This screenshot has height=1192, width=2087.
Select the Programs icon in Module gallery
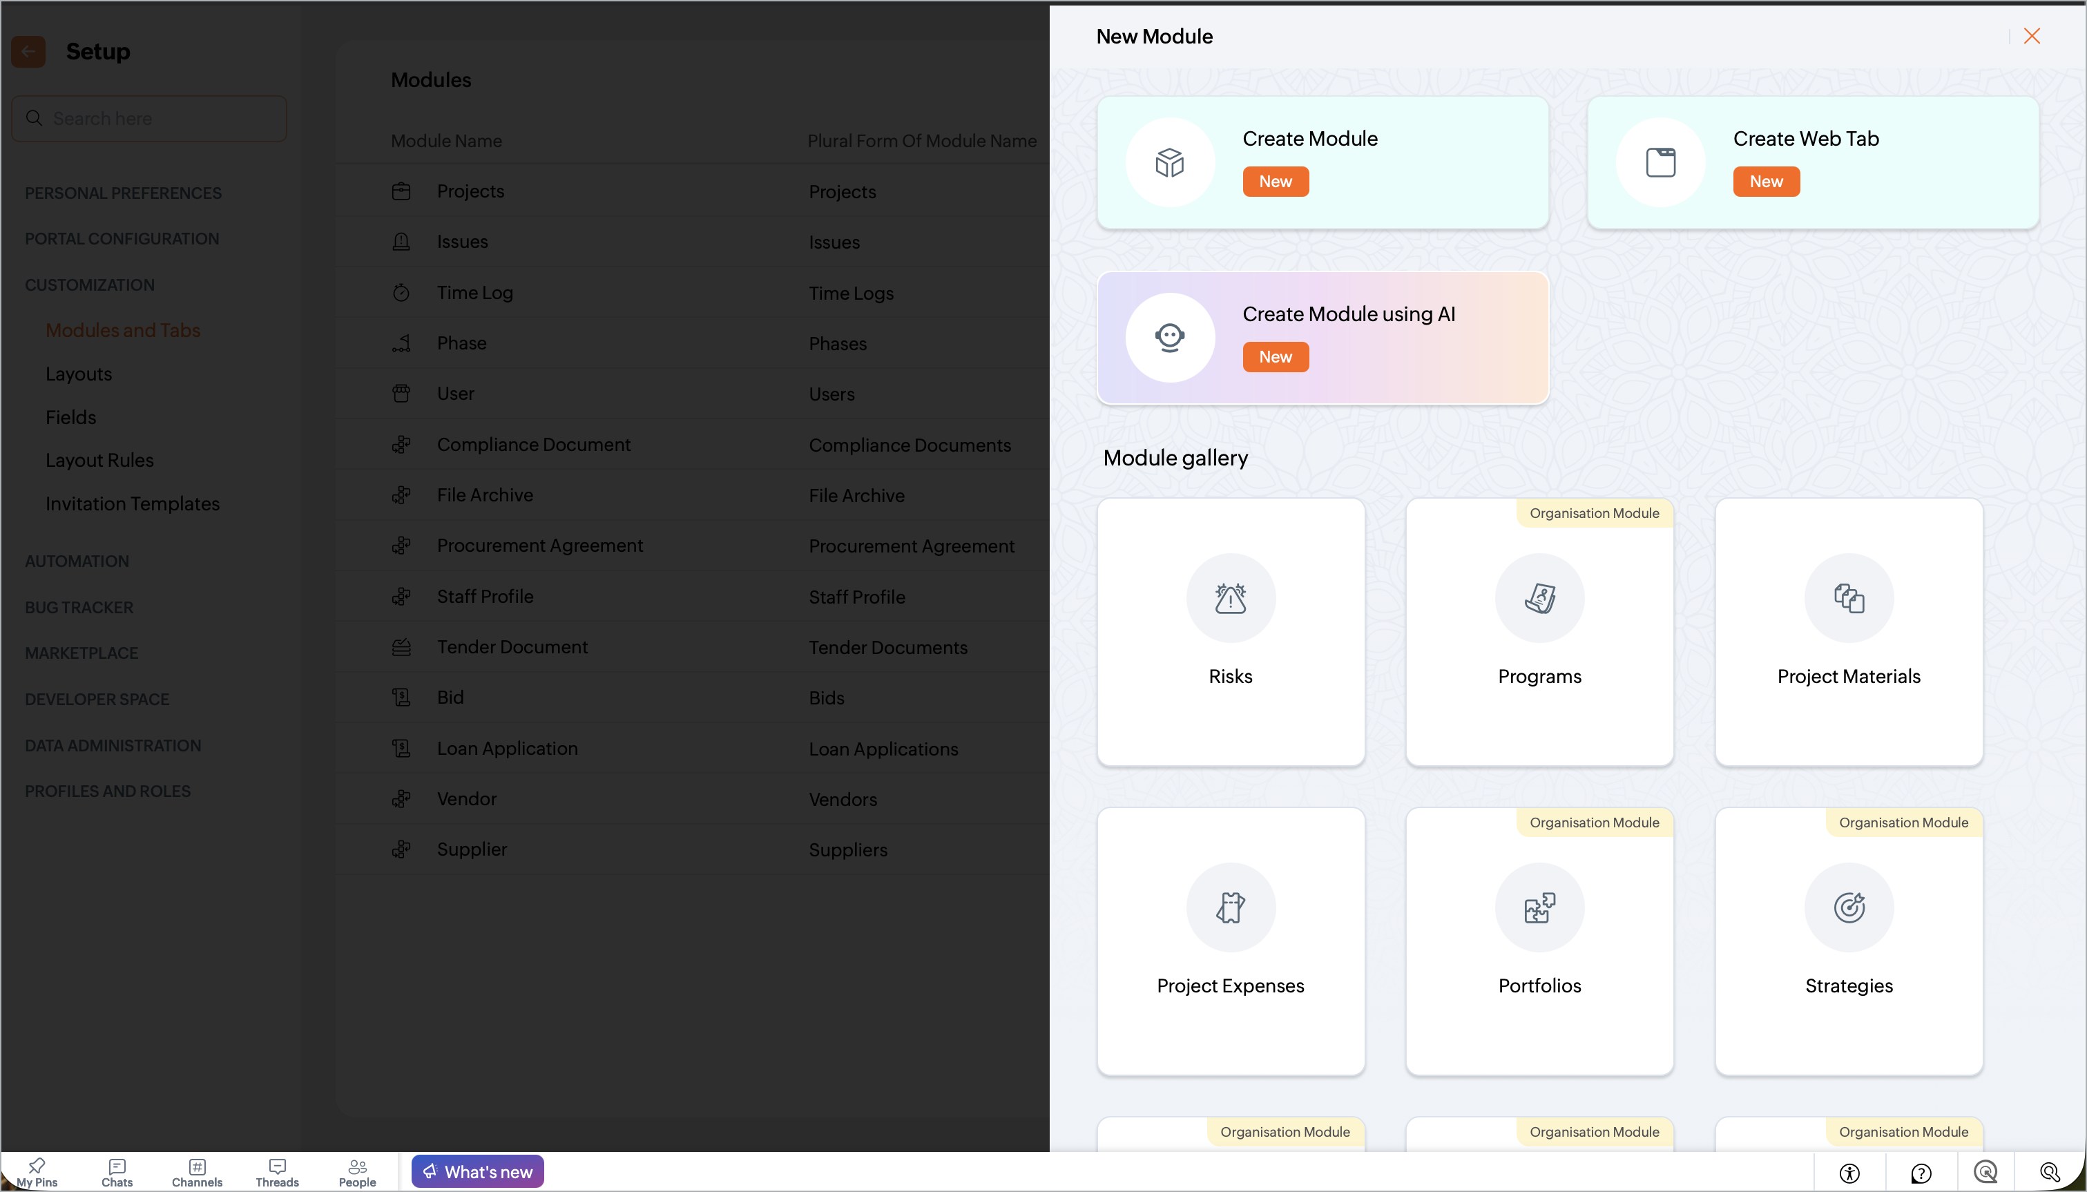point(1539,599)
